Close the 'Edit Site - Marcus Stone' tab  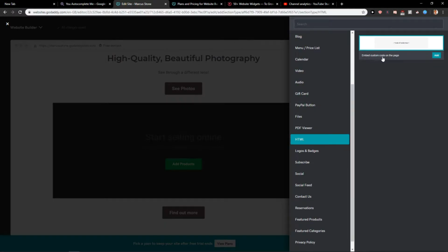coord(165,4)
